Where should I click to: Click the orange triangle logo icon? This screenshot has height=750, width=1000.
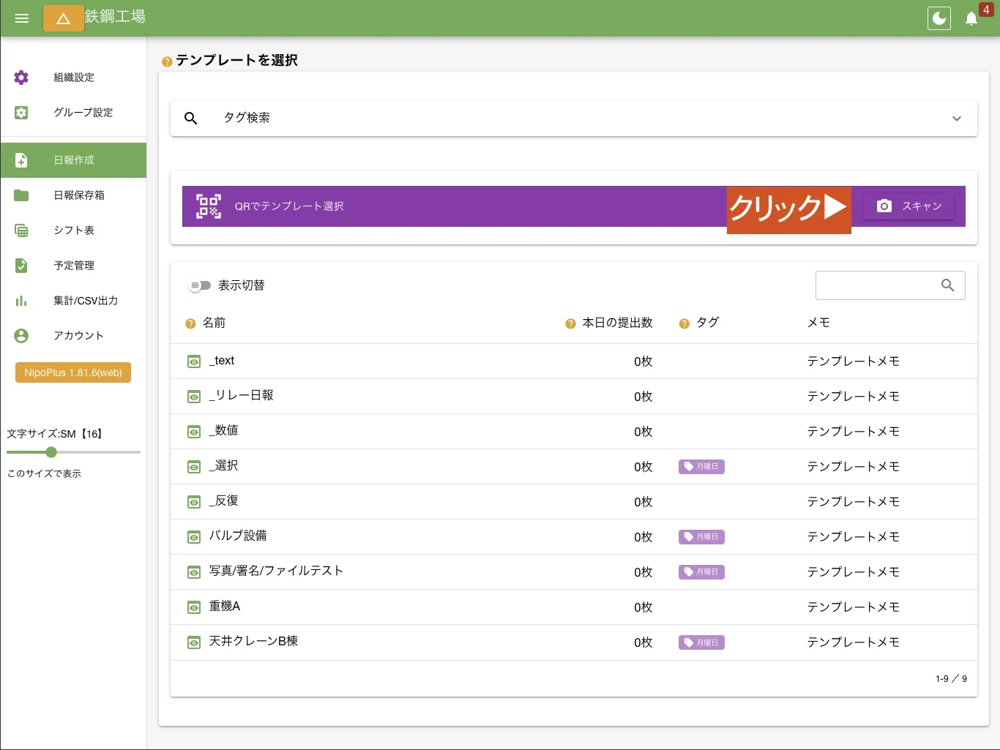(x=64, y=18)
